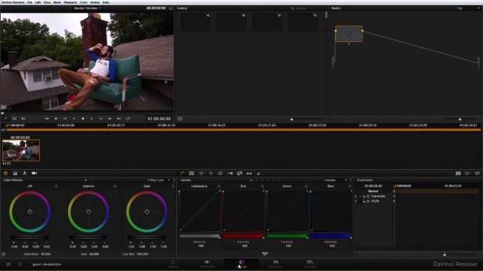Open the Camera Raw palette icon

point(34,173)
